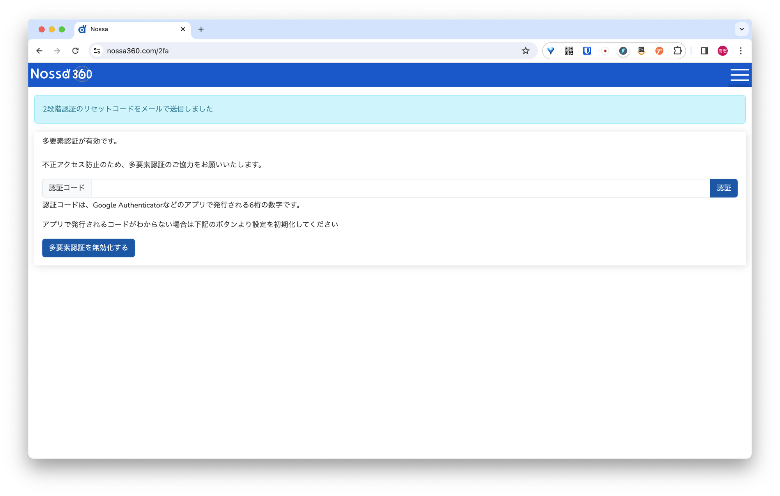The image size is (780, 496).
Task: Click into the 認証コード input field
Action: 401,188
